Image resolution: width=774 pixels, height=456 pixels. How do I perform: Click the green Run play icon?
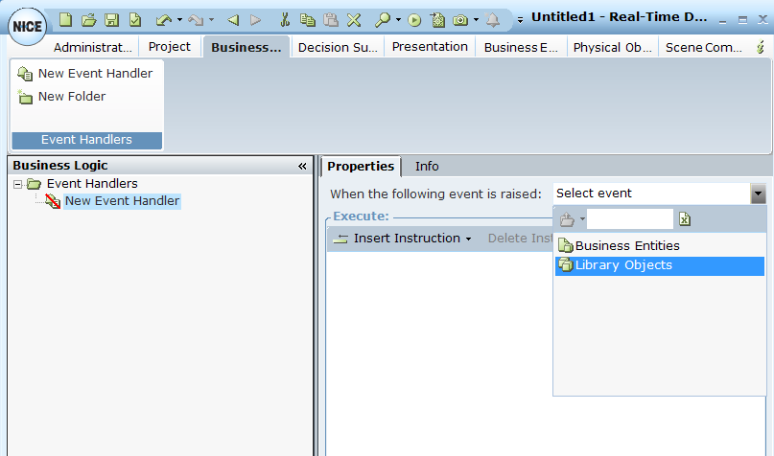[414, 19]
